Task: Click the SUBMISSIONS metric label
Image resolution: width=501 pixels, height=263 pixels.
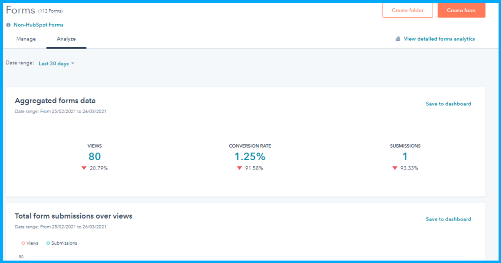Action: coord(405,146)
